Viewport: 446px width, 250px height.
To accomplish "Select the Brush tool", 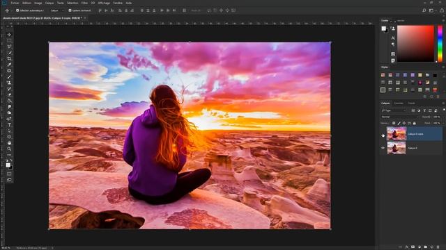I will point(9,76).
